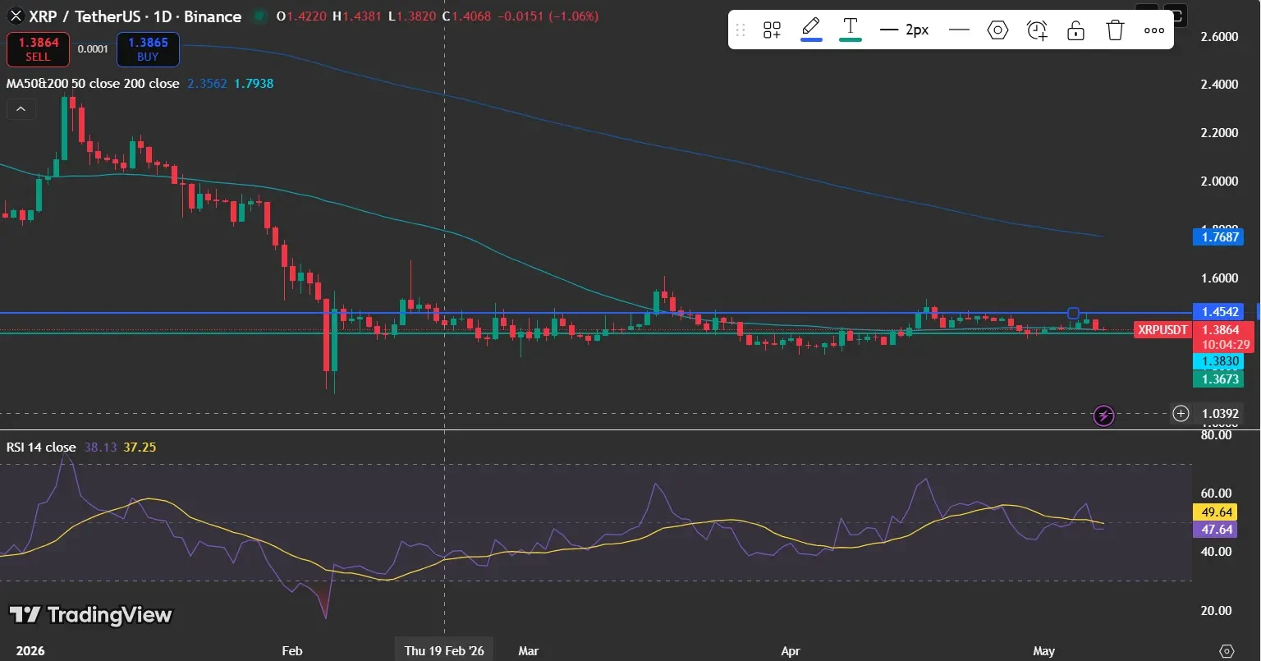The height and width of the screenshot is (661, 1261).
Task: Click the green market status dot
Action: pyautogui.click(x=260, y=16)
